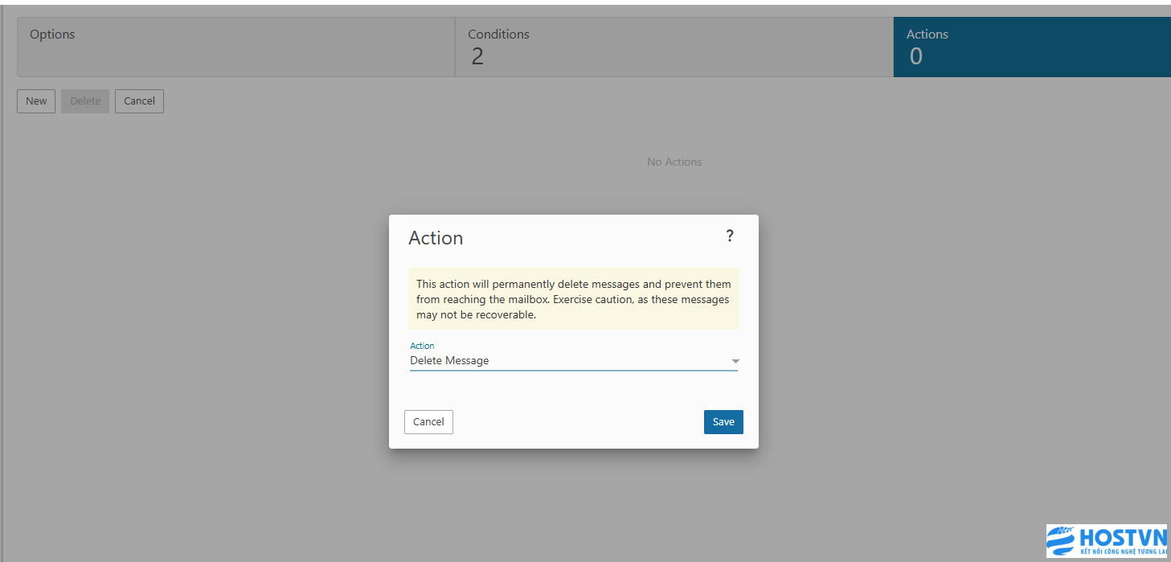Click the yellow permanent-delete warning box

click(573, 299)
